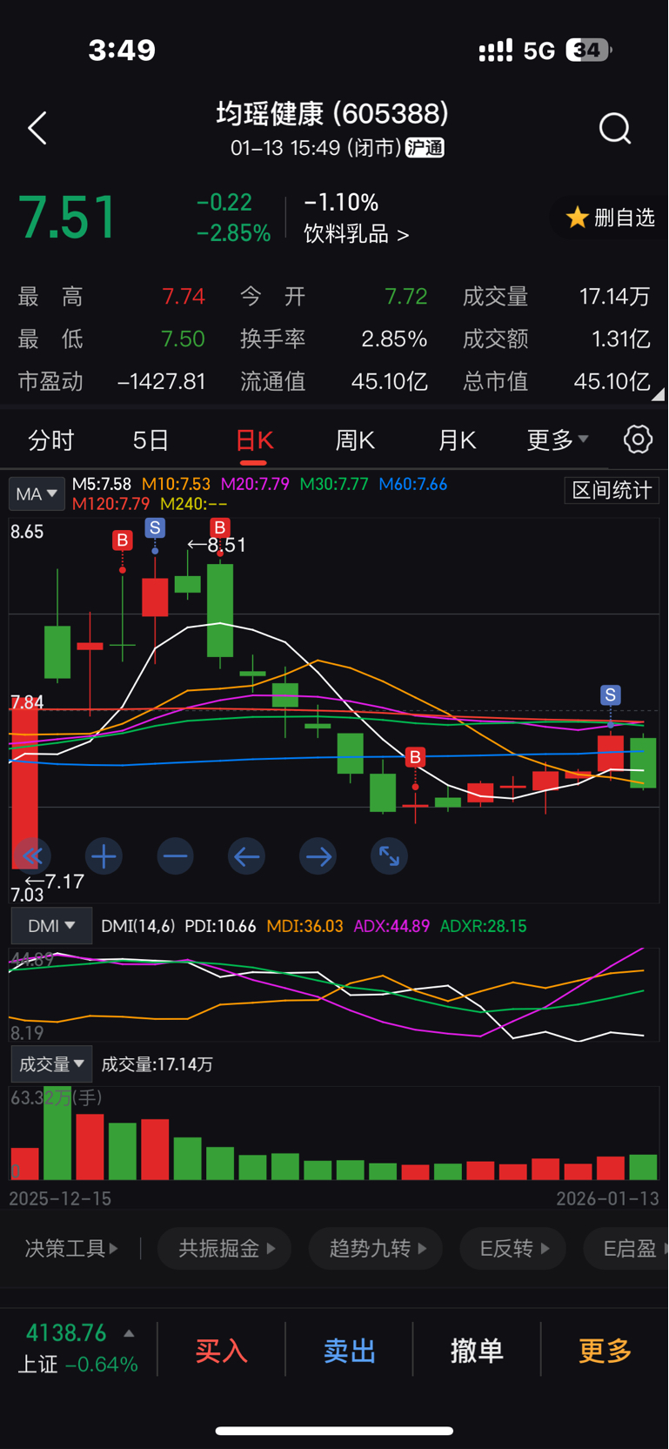The width and height of the screenshot is (669, 1449).
Task: Switch to 周K tab
Action: [x=355, y=440]
